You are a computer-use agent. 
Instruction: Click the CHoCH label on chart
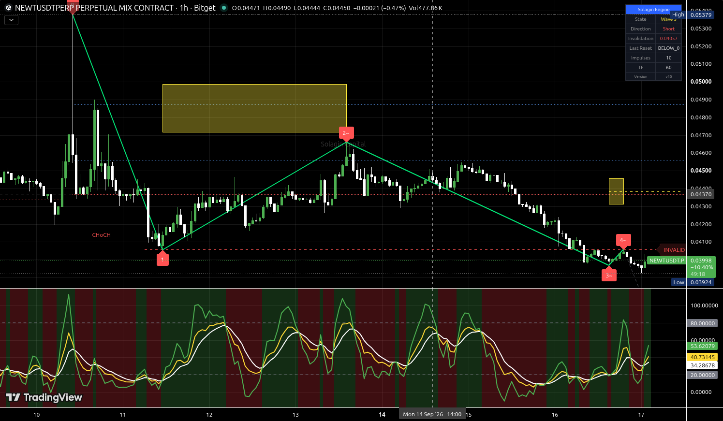coord(102,235)
